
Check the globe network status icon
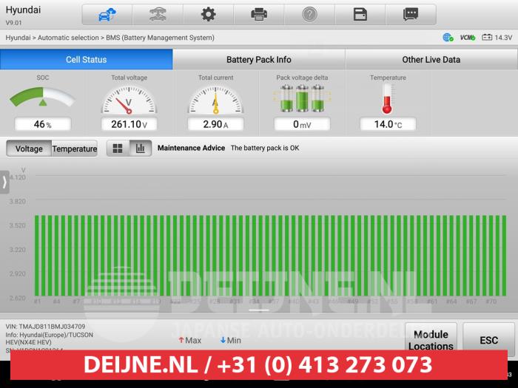[448, 38]
